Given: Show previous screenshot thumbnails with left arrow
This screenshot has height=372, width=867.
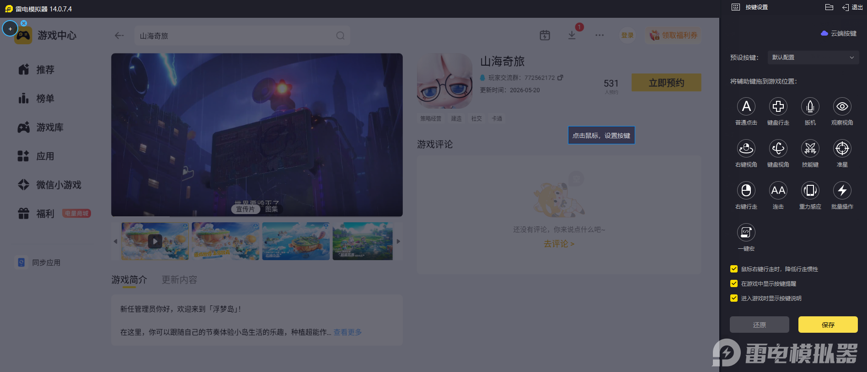Looking at the screenshot, I should pos(115,241).
